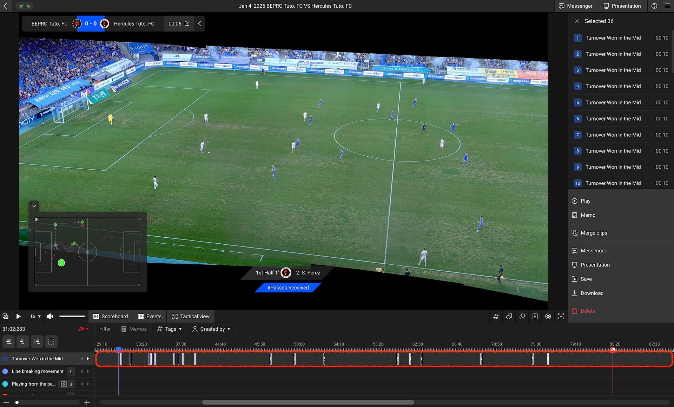Select Merge clips in the selection panel
Viewport: 674px width, 407px height.
click(x=594, y=233)
